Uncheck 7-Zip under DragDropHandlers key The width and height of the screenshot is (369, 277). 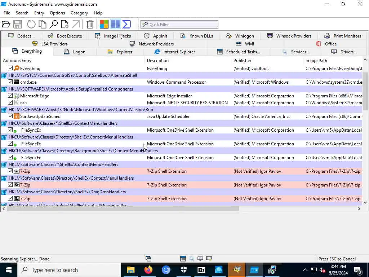[10, 198]
